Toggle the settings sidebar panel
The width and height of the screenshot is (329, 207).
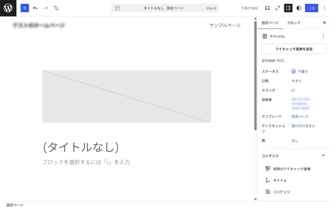point(288,8)
